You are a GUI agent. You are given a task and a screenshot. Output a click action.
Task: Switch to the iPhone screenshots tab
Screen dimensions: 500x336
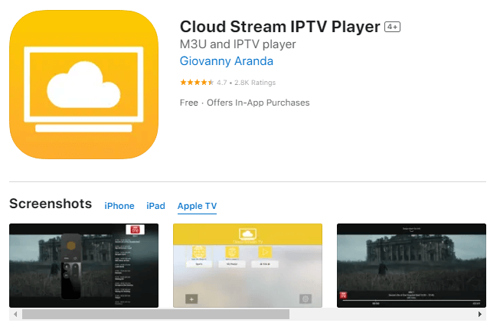point(119,206)
